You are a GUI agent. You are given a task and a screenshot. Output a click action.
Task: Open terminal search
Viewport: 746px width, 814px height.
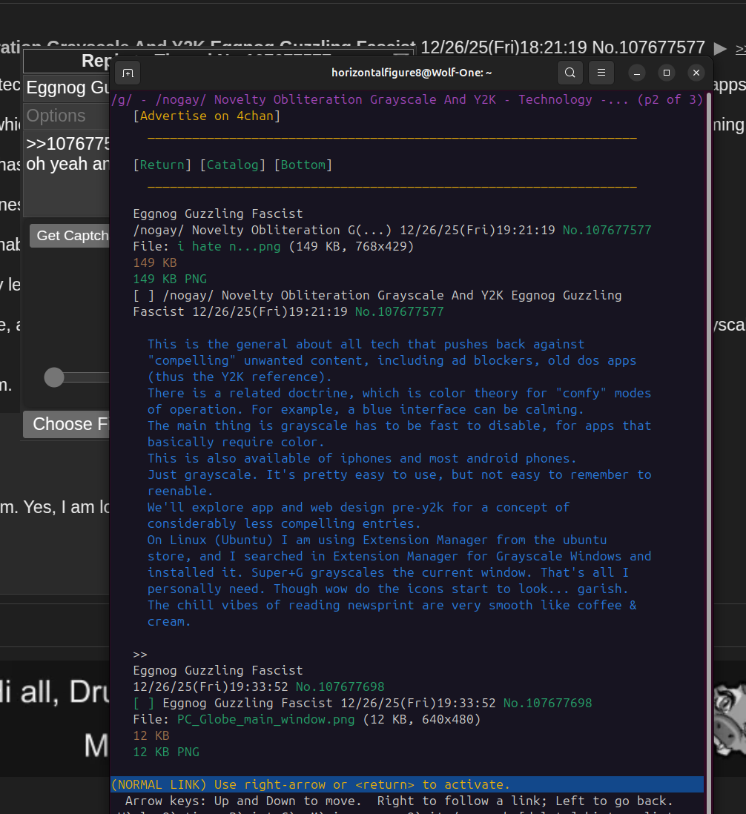[x=570, y=73]
